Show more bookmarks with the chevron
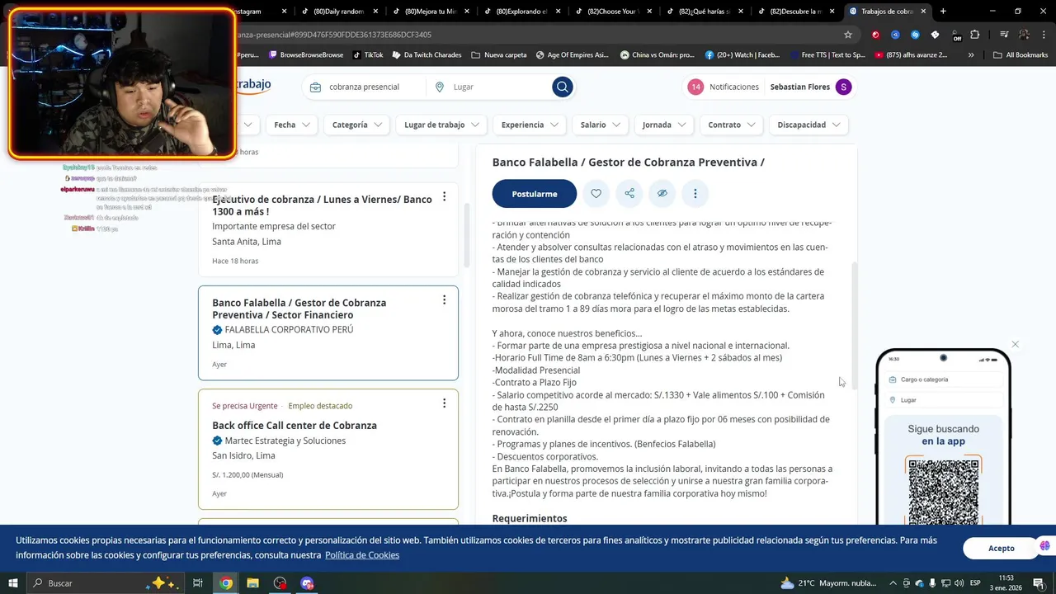 click(x=971, y=55)
